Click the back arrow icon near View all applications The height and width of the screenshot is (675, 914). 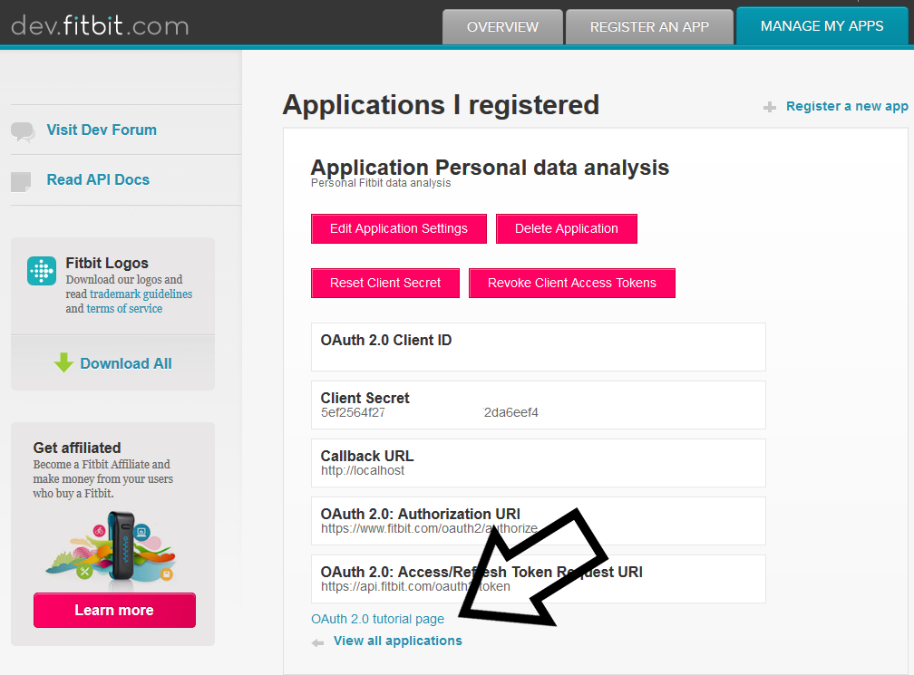coord(317,643)
